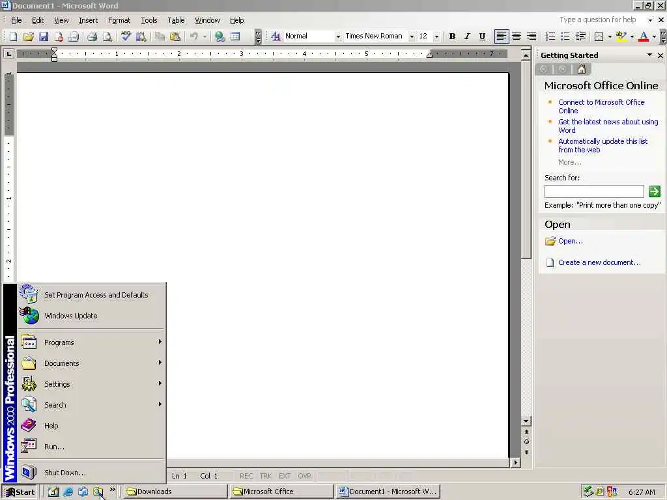Go to the task pane Home icon
The width and height of the screenshot is (667, 500).
(582, 69)
